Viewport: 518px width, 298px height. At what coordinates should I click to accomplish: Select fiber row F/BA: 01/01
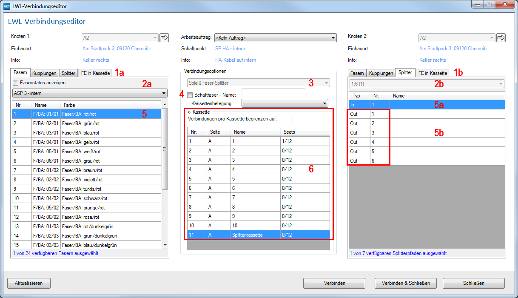point(87,114)
